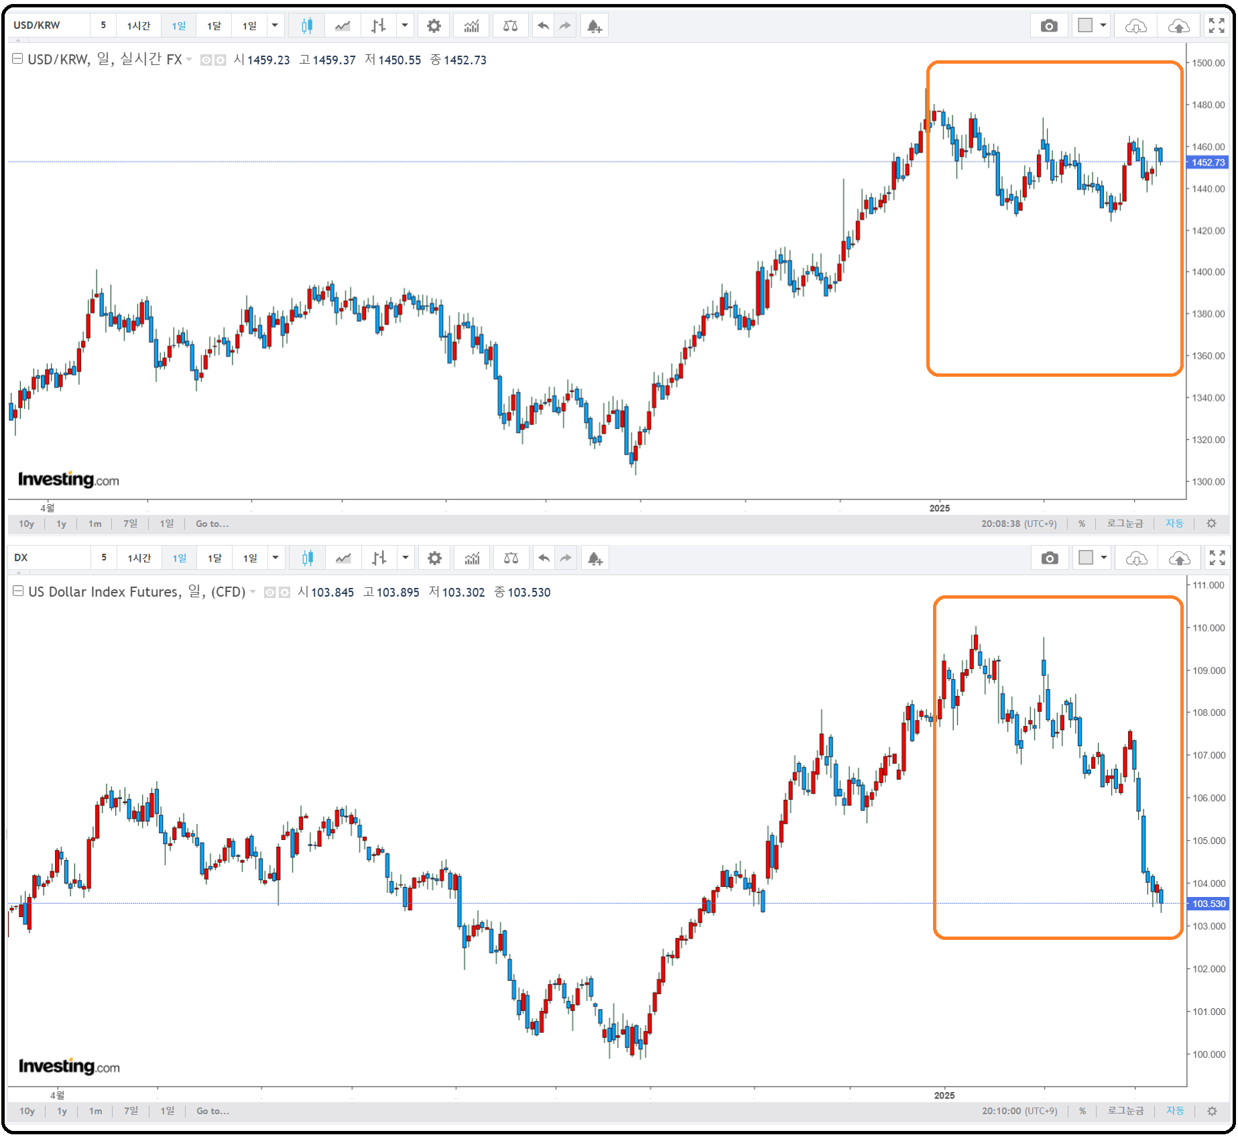The image size is (1238, 1139).
Task: Open USD/KRW chart settings gear
Action: [434, 26]
